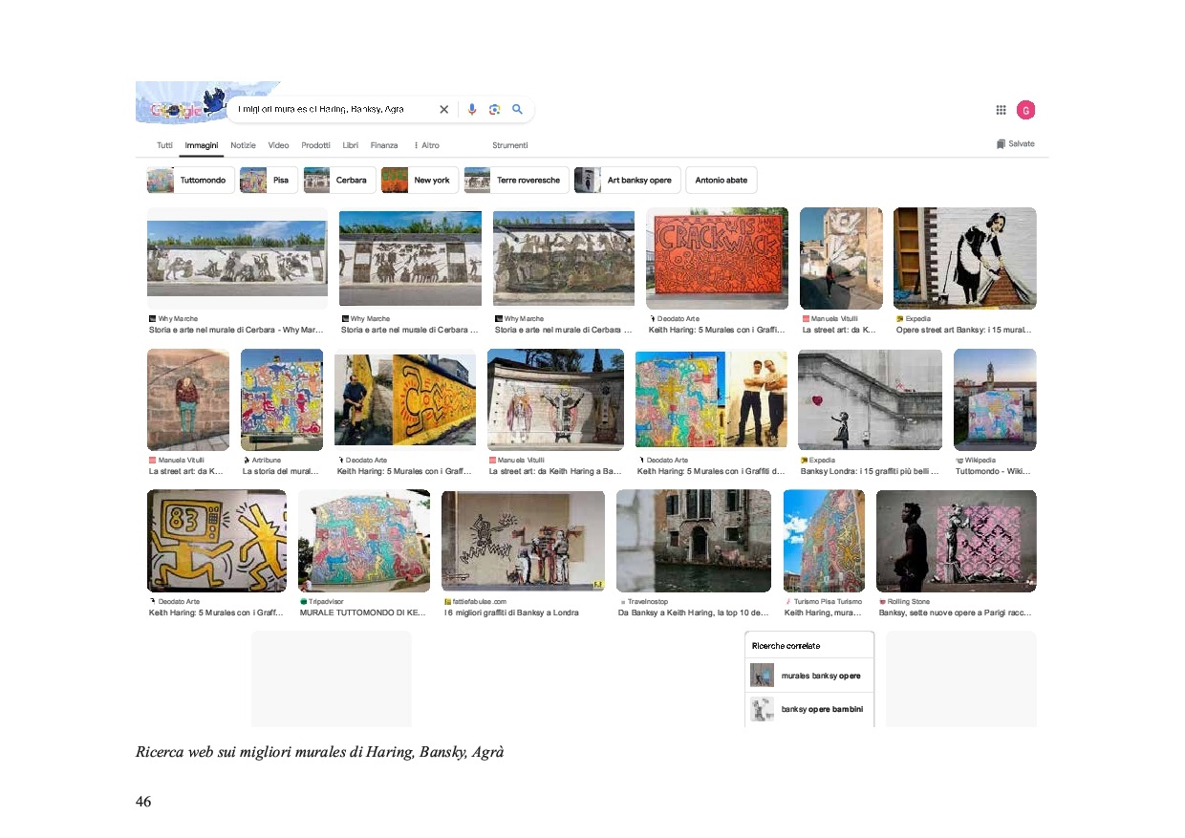Open Strumenti search tools
Screen dimensions: 1185x838
point(509,145)
